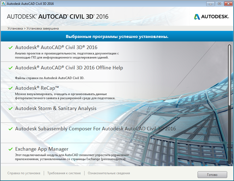Close the installer window
234x181 pixels.
228,4
